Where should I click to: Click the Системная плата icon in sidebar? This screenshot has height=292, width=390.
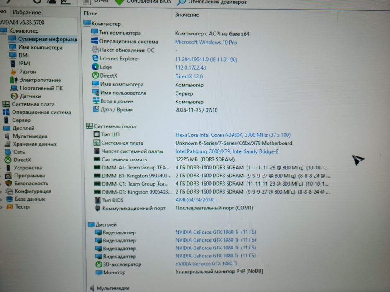[6, 104]
